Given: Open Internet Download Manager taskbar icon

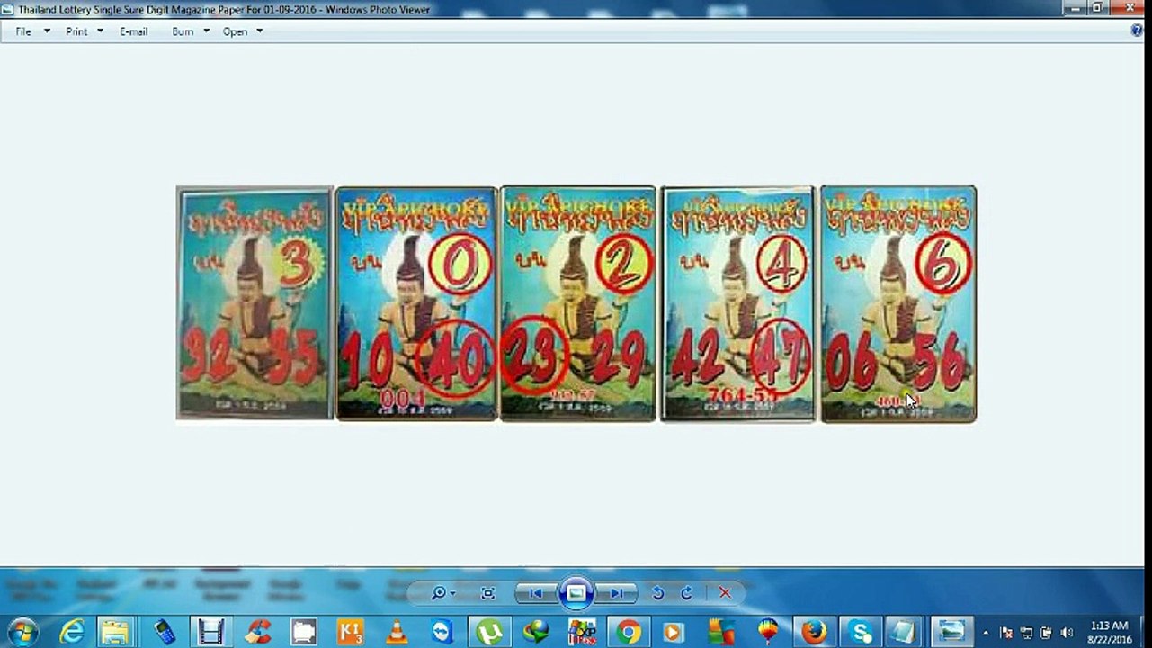Looking at the screenshot, I should tap(536, 632).
